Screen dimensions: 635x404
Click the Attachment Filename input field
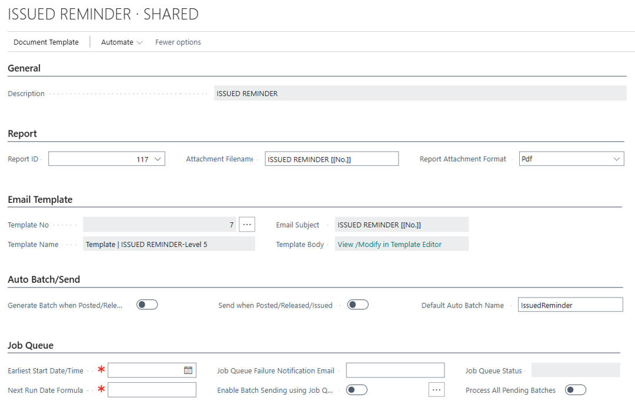(x=332, y=159)
